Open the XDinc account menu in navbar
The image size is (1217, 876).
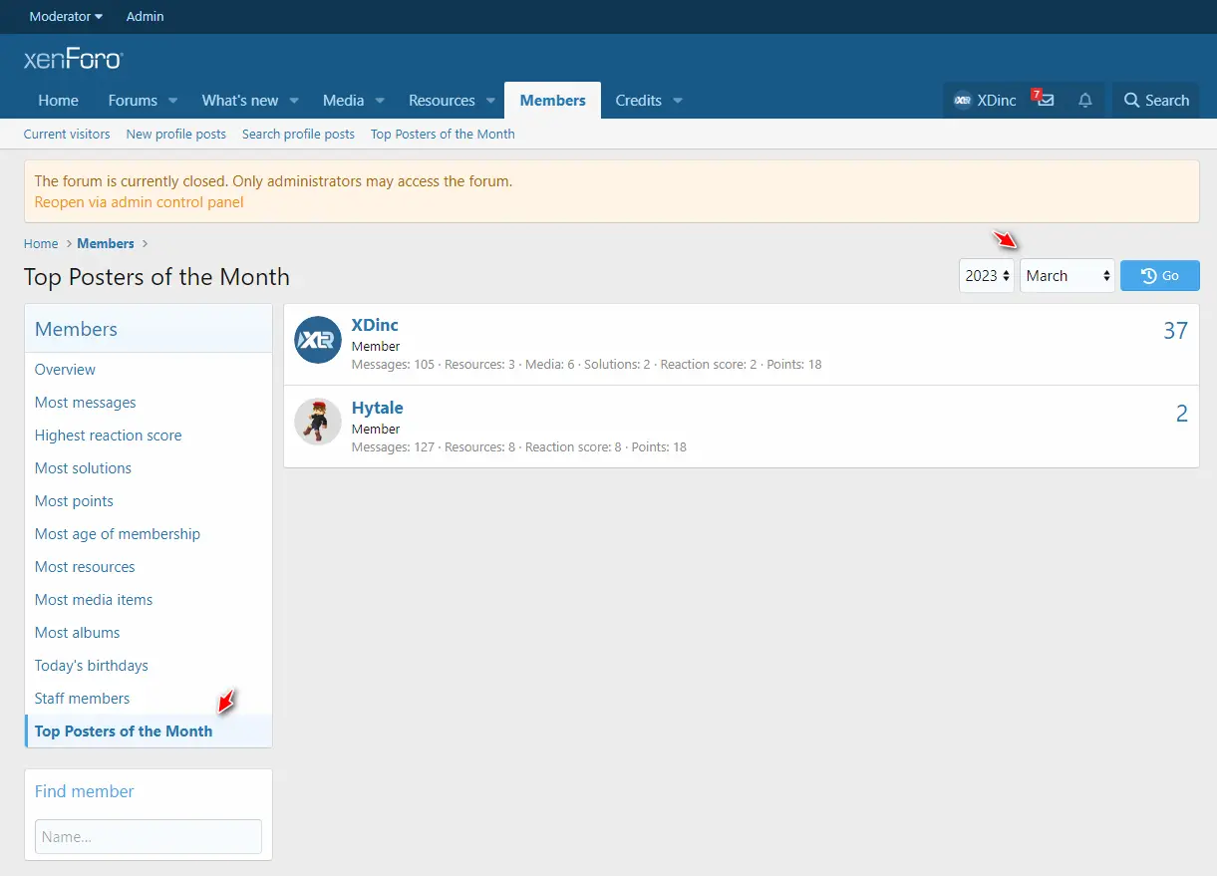tap(985, 101)
